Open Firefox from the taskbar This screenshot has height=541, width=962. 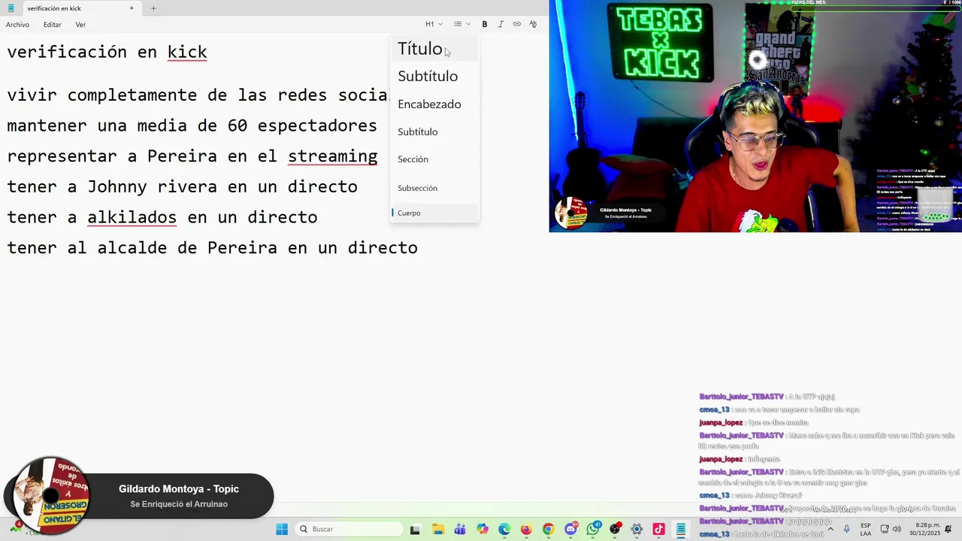click(526, 529)
